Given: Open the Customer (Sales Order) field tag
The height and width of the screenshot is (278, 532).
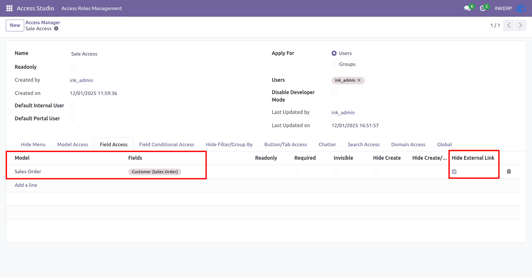Looking at the screenshot, I should coord(155,172).
